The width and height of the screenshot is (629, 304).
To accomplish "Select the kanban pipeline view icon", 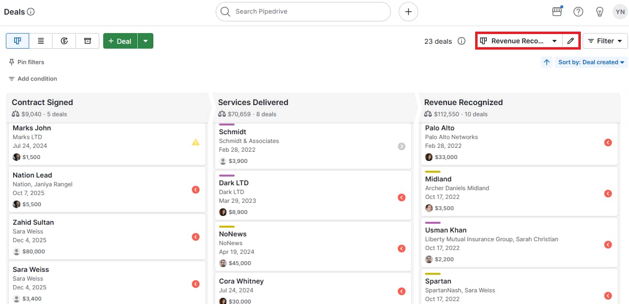I will pos(17,41).
